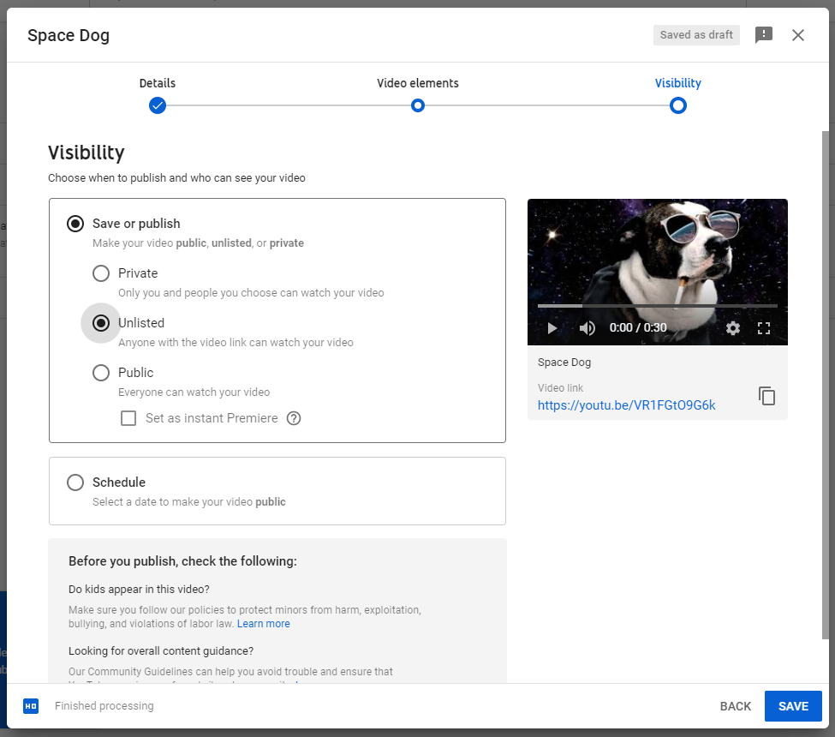Select the Schedule option
The height and width of the screenshot is (737, 835).
pyautogui.click(x=75, y=482)
